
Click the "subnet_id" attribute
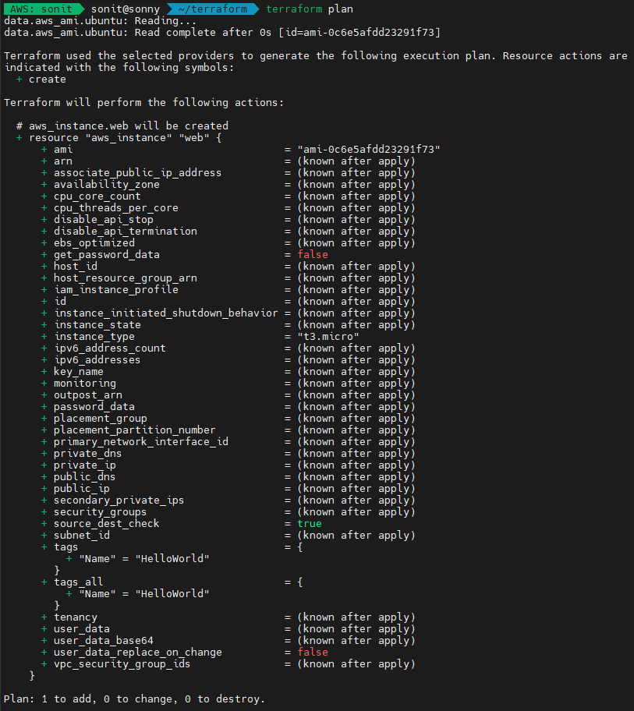[82, 536]
